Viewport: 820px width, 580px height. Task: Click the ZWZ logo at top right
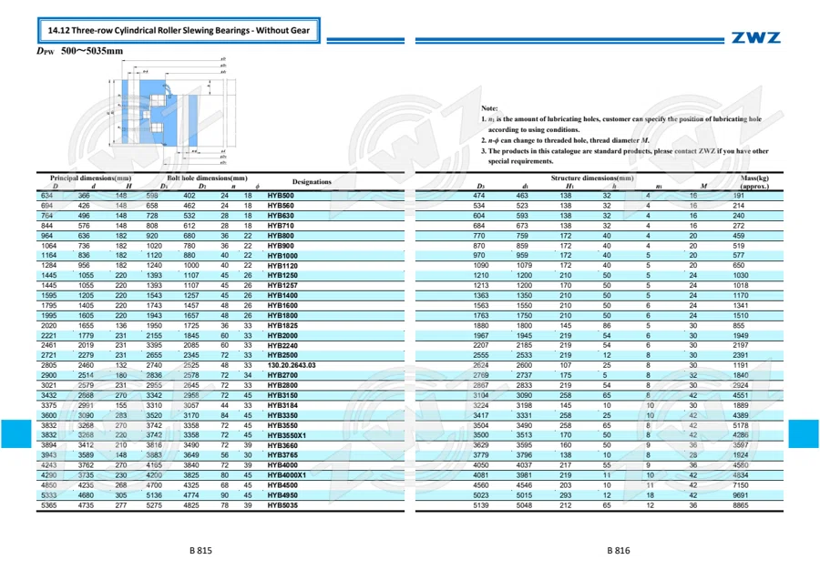[x=755, y=37]
